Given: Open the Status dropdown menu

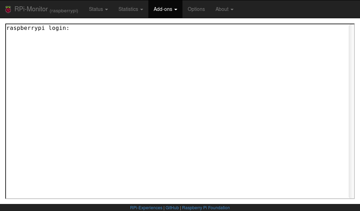Looking at the screenshot, I should tap(96, 9).
